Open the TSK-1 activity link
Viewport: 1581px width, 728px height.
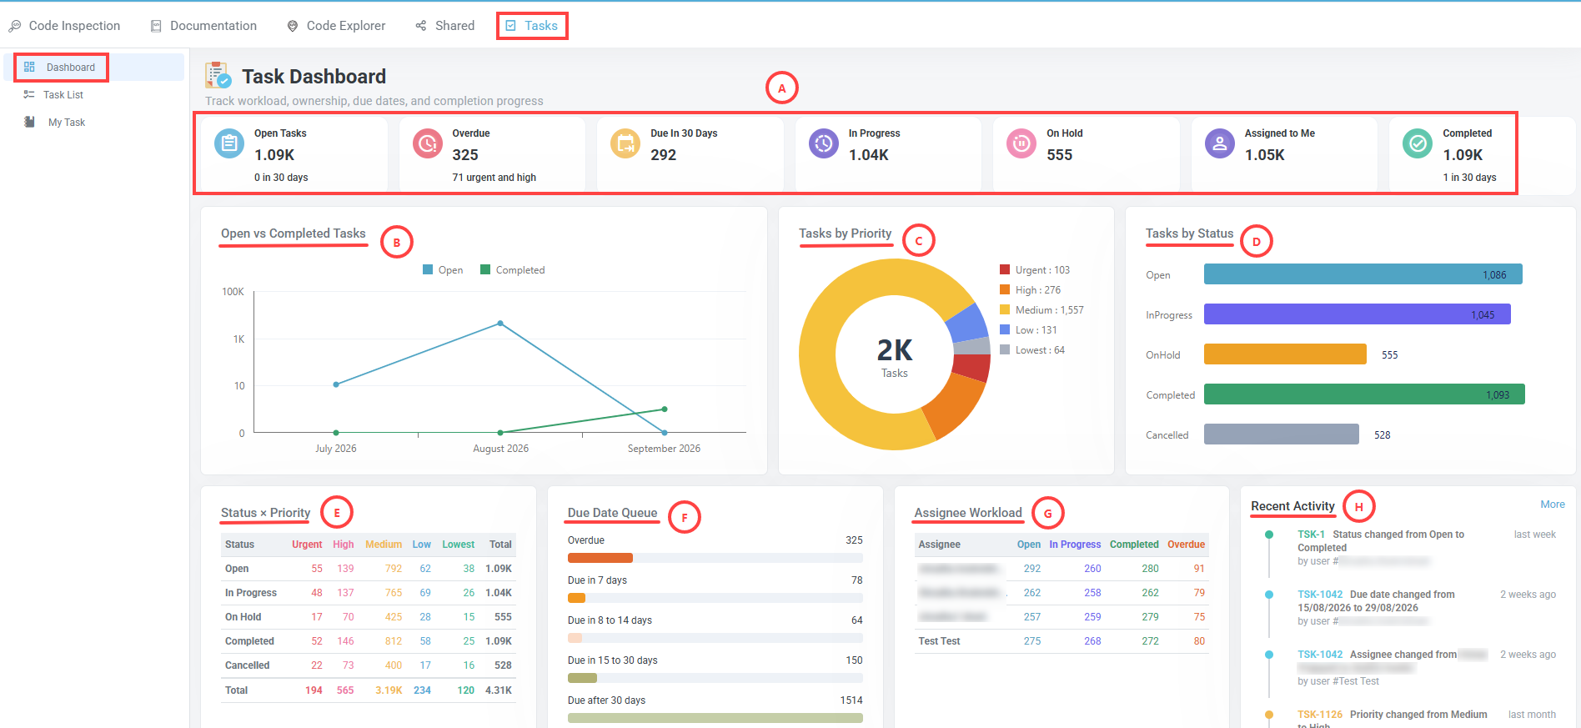pos(1311,535)
